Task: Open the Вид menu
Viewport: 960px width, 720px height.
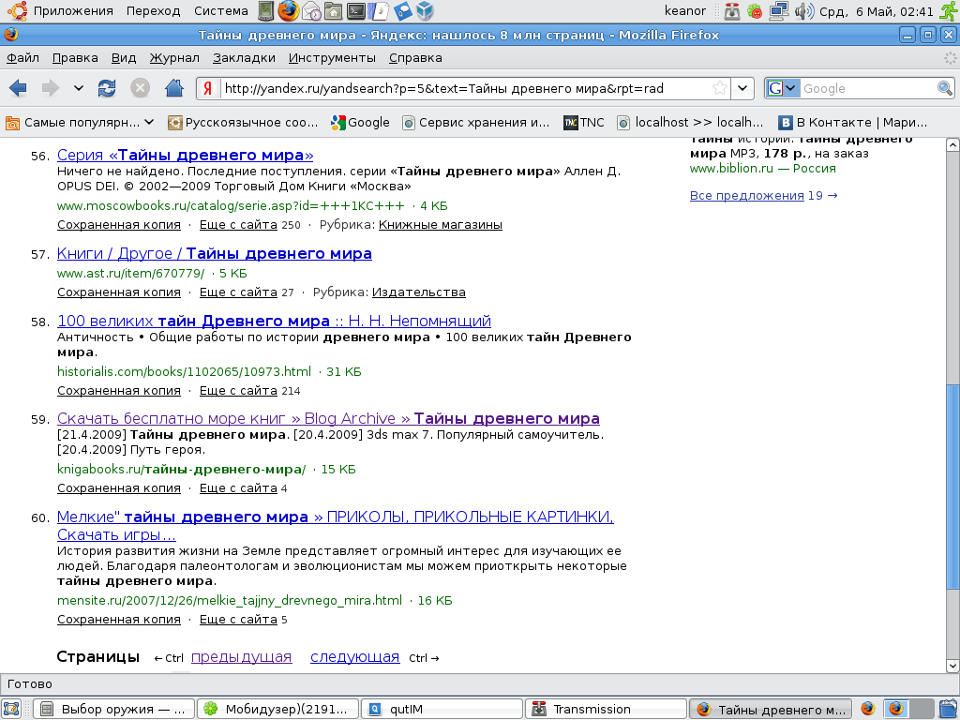Action: coord(124,57)
